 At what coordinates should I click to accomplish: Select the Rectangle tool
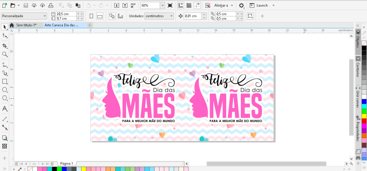pos(5,81)
